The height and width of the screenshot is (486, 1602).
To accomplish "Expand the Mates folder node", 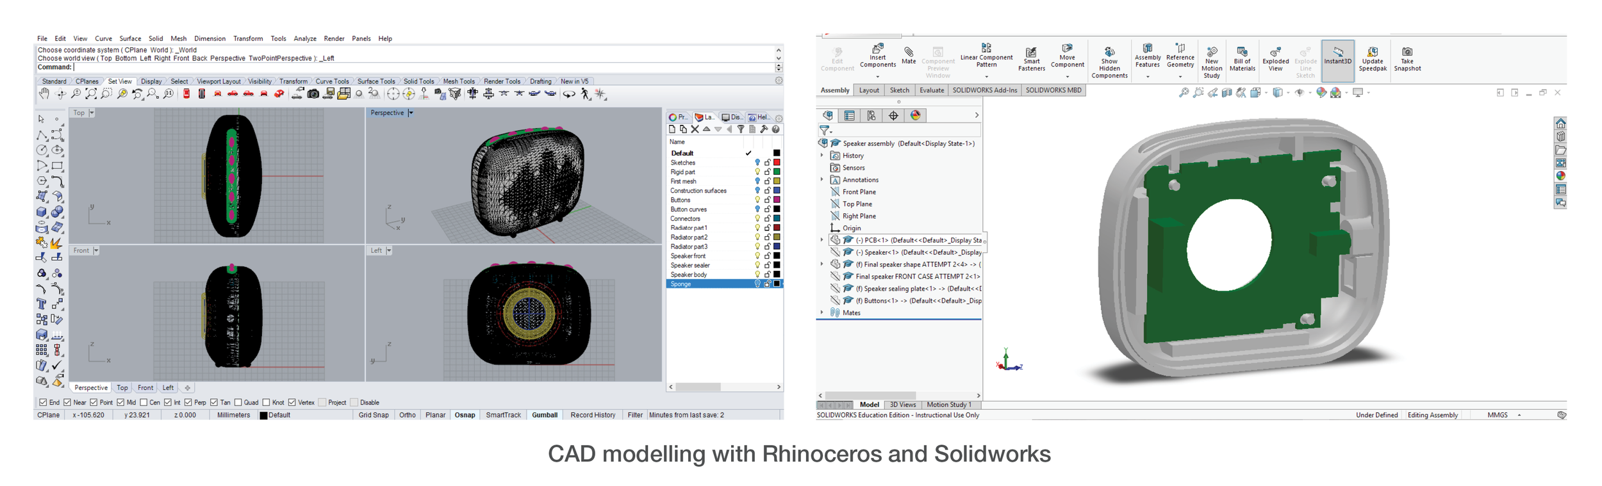I will coord(822,312).
